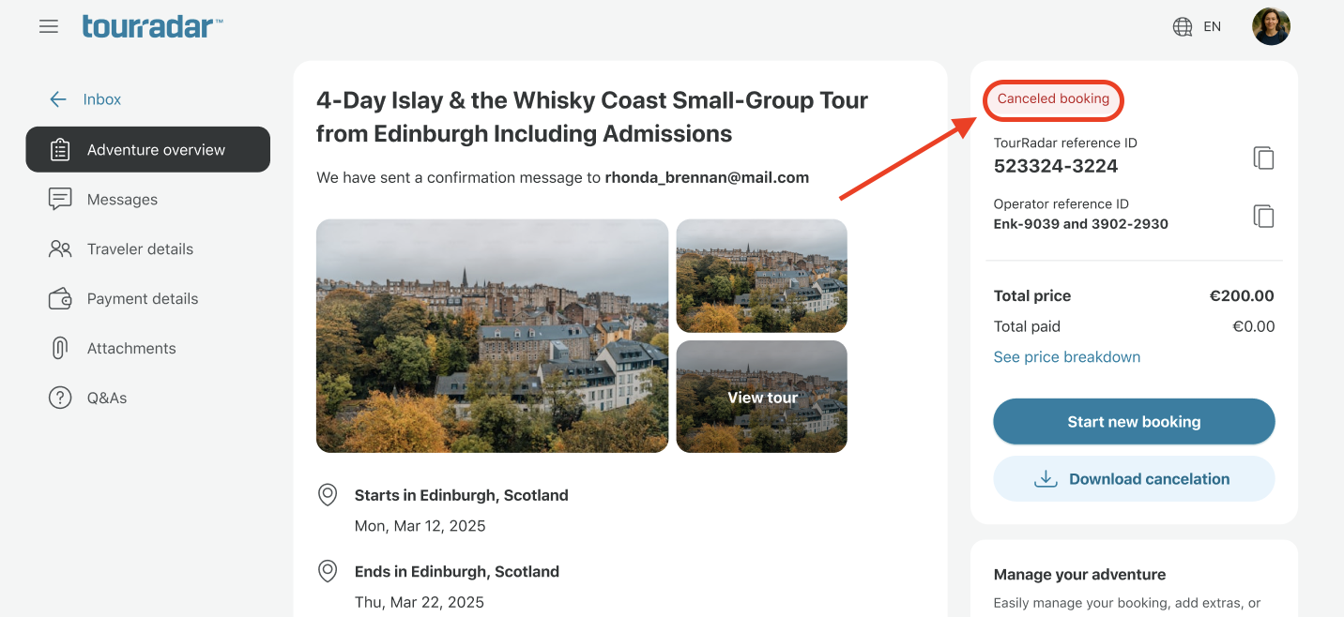Screen dimensions: 1344x617
Task: Click the Start new booking button
Action: 1134,421
